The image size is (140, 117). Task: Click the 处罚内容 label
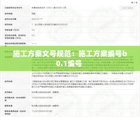pos(8,24)
